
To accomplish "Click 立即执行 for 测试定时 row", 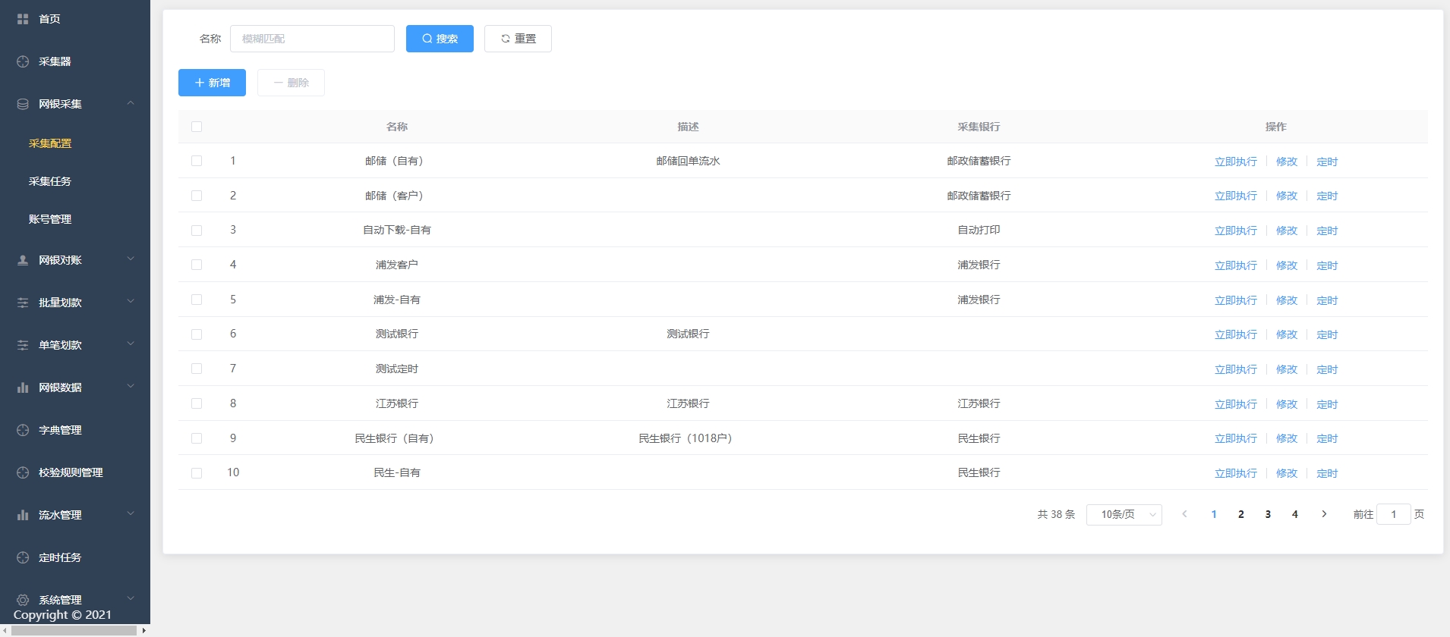I will [1236, 369].
